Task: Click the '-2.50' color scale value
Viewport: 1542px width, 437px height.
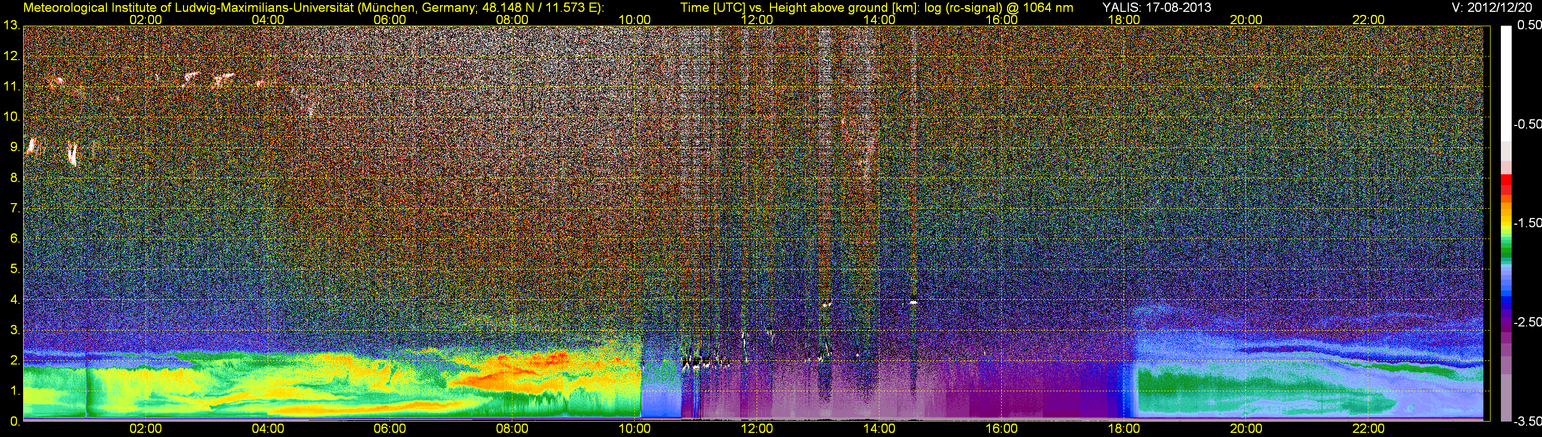Action: point(1528,322)
